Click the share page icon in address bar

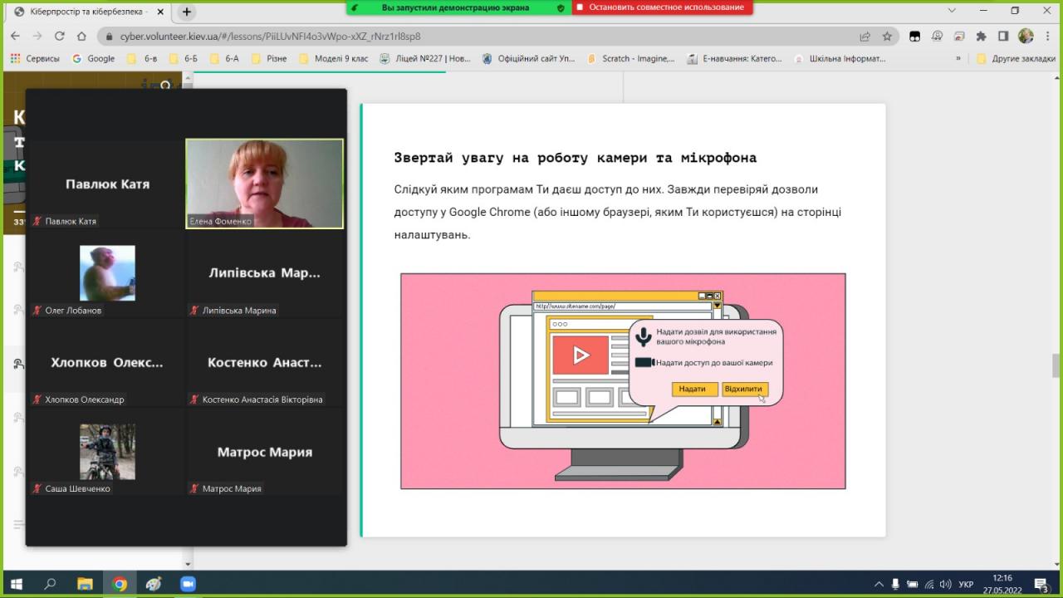[865, 37]
